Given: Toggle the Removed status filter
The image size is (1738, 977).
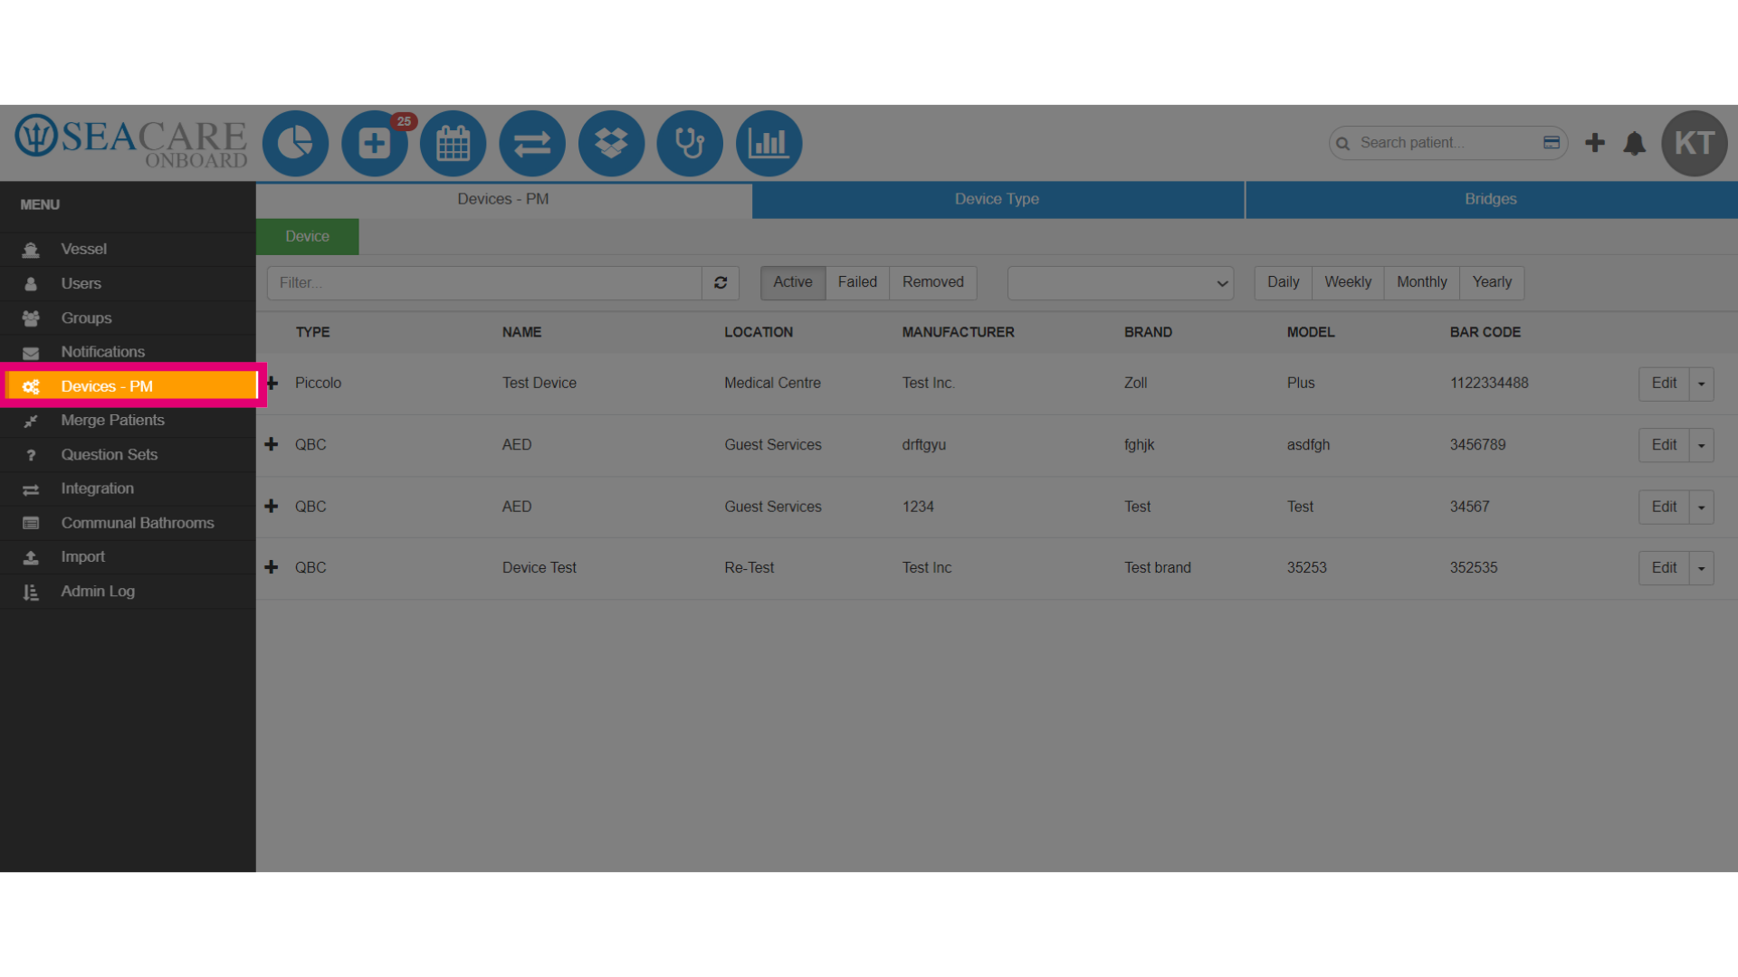Looking at the screenshot, I should [933, 282].
